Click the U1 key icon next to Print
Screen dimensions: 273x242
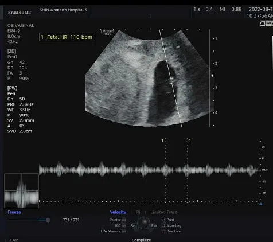tap(163, 220)
